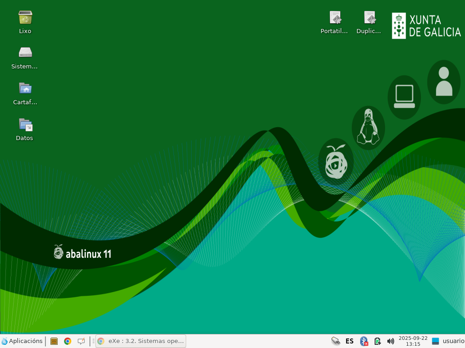
Task: Click the volume speaker icon
Action: 391,341
